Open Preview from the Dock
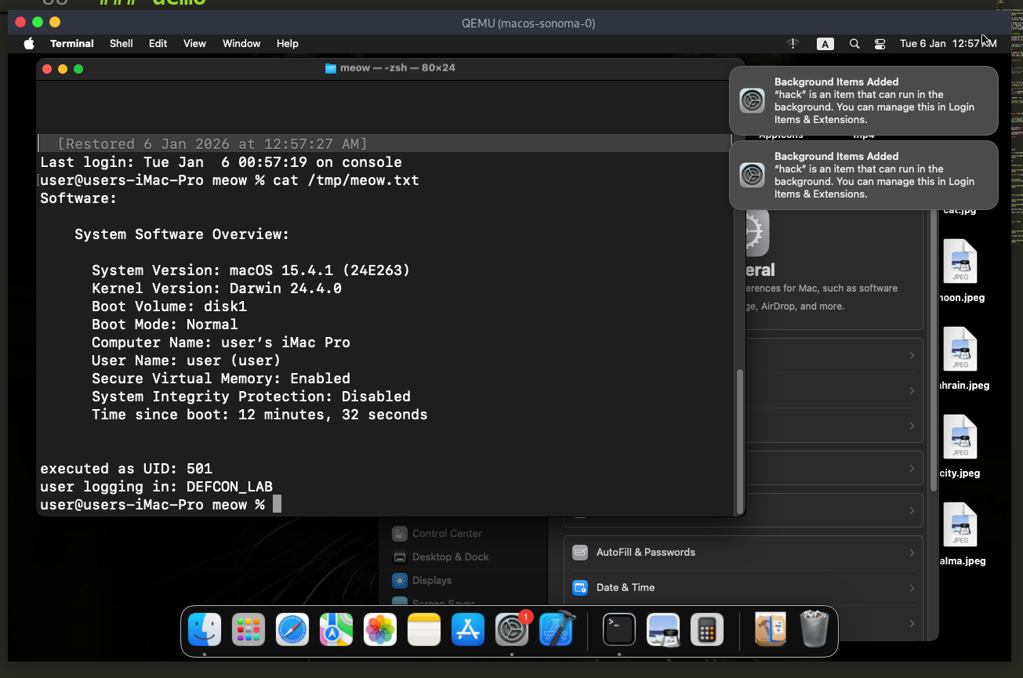 pyautogui.click(x=662, y=630)
